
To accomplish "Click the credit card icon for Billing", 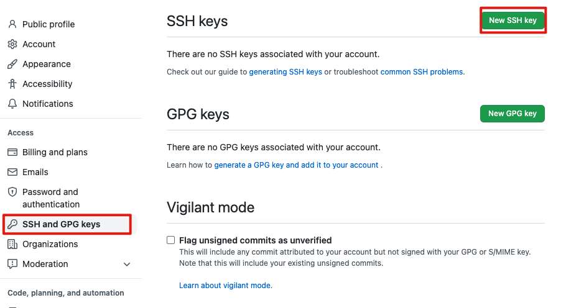I will coord(12,152).
